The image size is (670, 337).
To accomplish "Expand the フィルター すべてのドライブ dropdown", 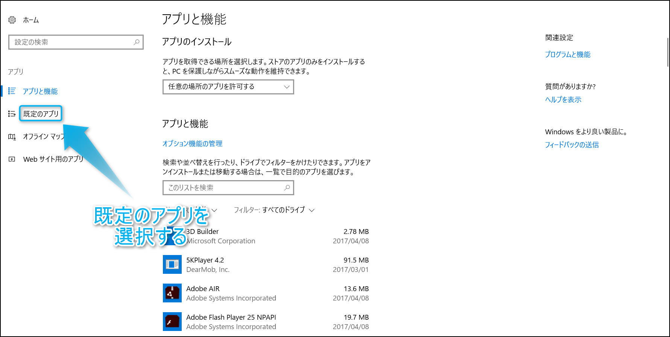I will coord(274,210).
